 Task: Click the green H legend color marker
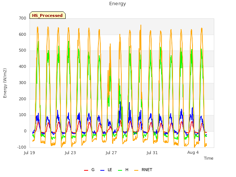pyautogui.click(x=120, y=170)
